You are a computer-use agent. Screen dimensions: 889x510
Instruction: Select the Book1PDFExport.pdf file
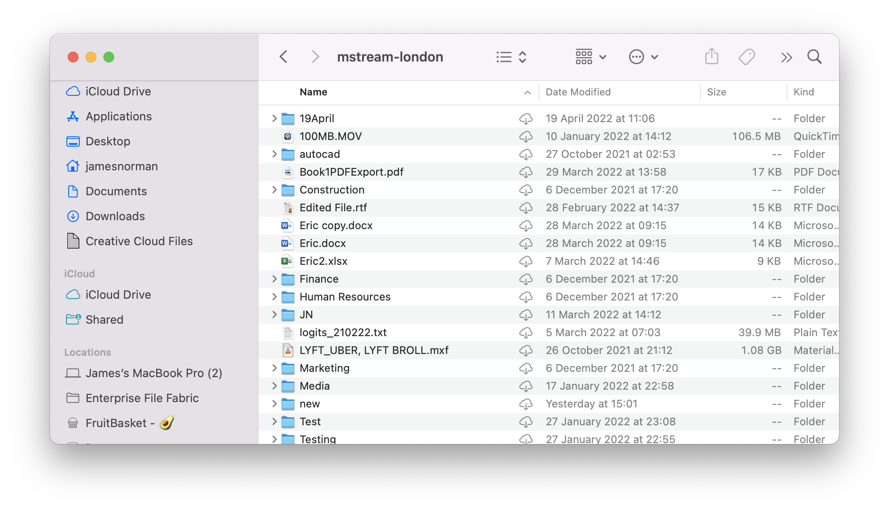pos(351,172)
